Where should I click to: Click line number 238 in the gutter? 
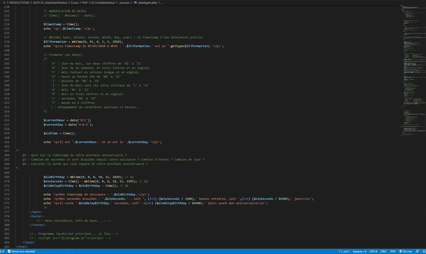pos(6,42)
